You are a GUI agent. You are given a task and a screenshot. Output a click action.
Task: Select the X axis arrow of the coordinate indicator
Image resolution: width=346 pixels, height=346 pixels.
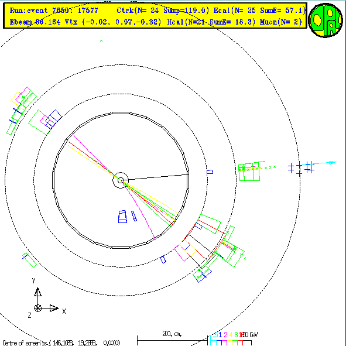point(54,308)
